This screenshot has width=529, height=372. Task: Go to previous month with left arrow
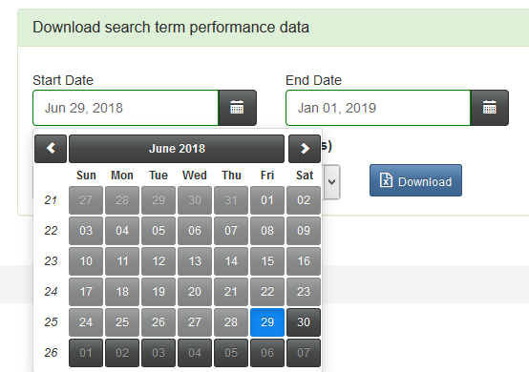tap(51, 149)
